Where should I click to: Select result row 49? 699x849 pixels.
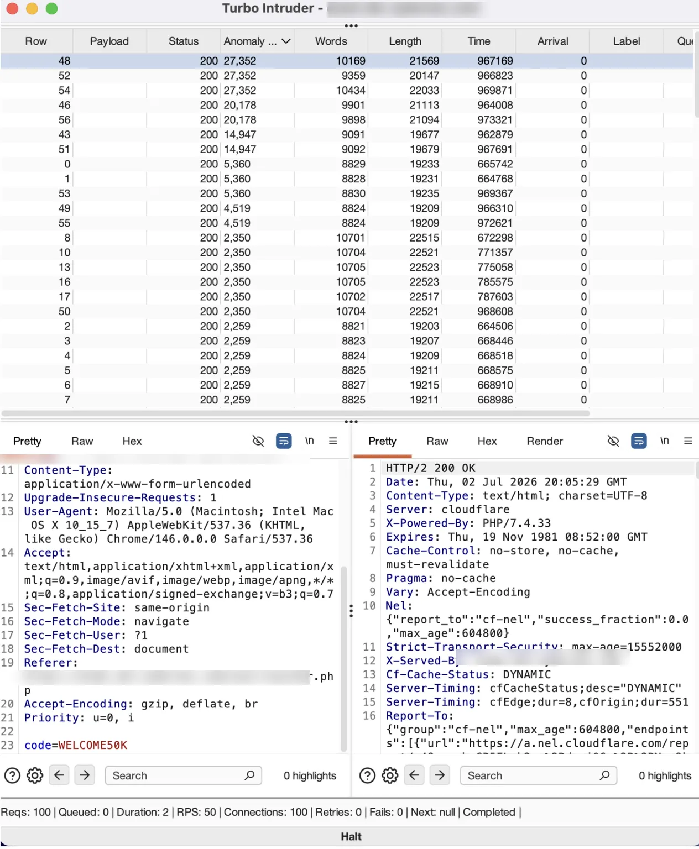click(347, 208)
